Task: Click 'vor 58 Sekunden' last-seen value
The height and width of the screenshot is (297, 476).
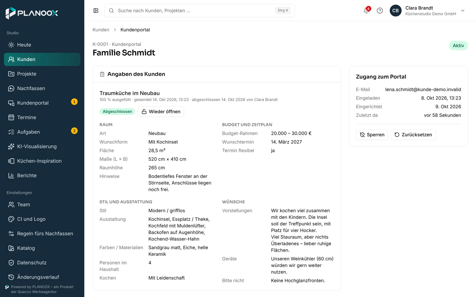Action: 442,115
